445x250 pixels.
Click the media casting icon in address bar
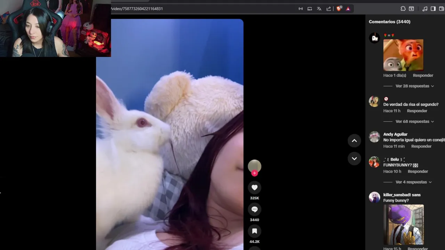click(x=301, y=9)
